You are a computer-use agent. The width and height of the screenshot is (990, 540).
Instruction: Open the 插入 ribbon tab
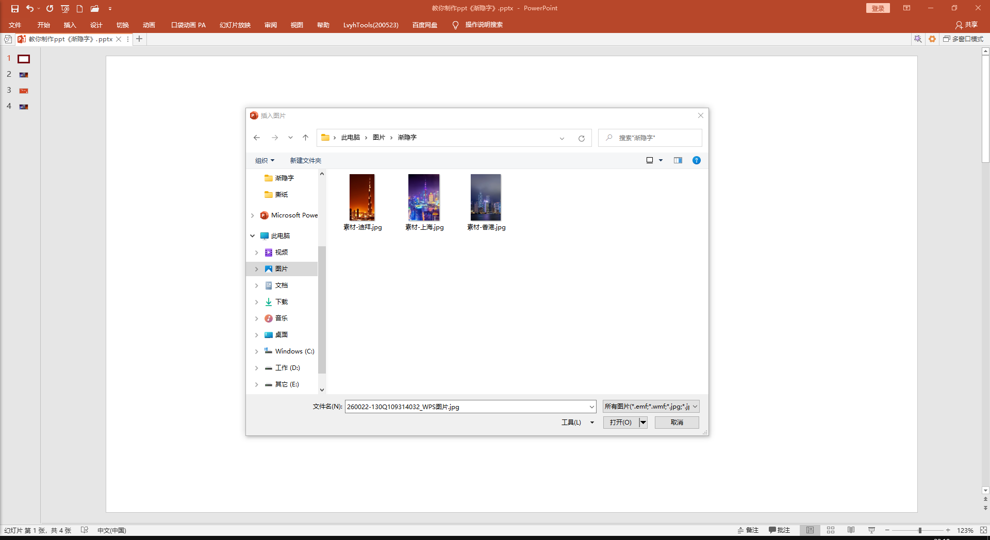(70, 25)
